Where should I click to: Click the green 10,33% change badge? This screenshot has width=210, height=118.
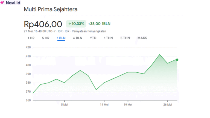pos(76,24)
